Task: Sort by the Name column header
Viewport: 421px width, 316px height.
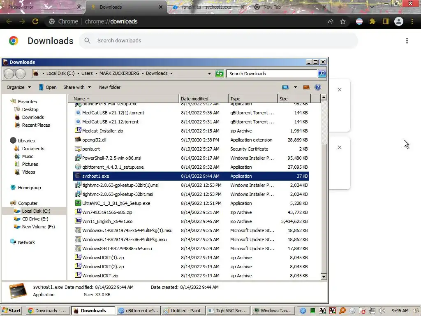Action: tap(123, 99)
